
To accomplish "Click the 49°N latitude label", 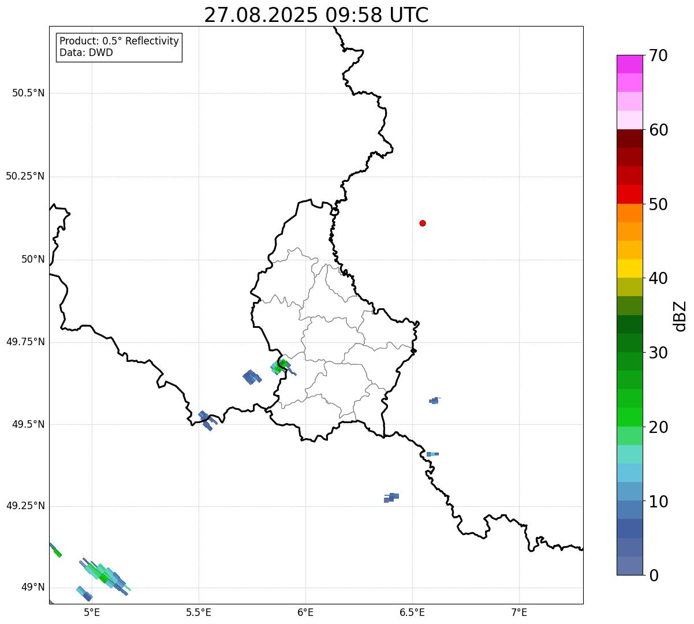I will [33, 587].
